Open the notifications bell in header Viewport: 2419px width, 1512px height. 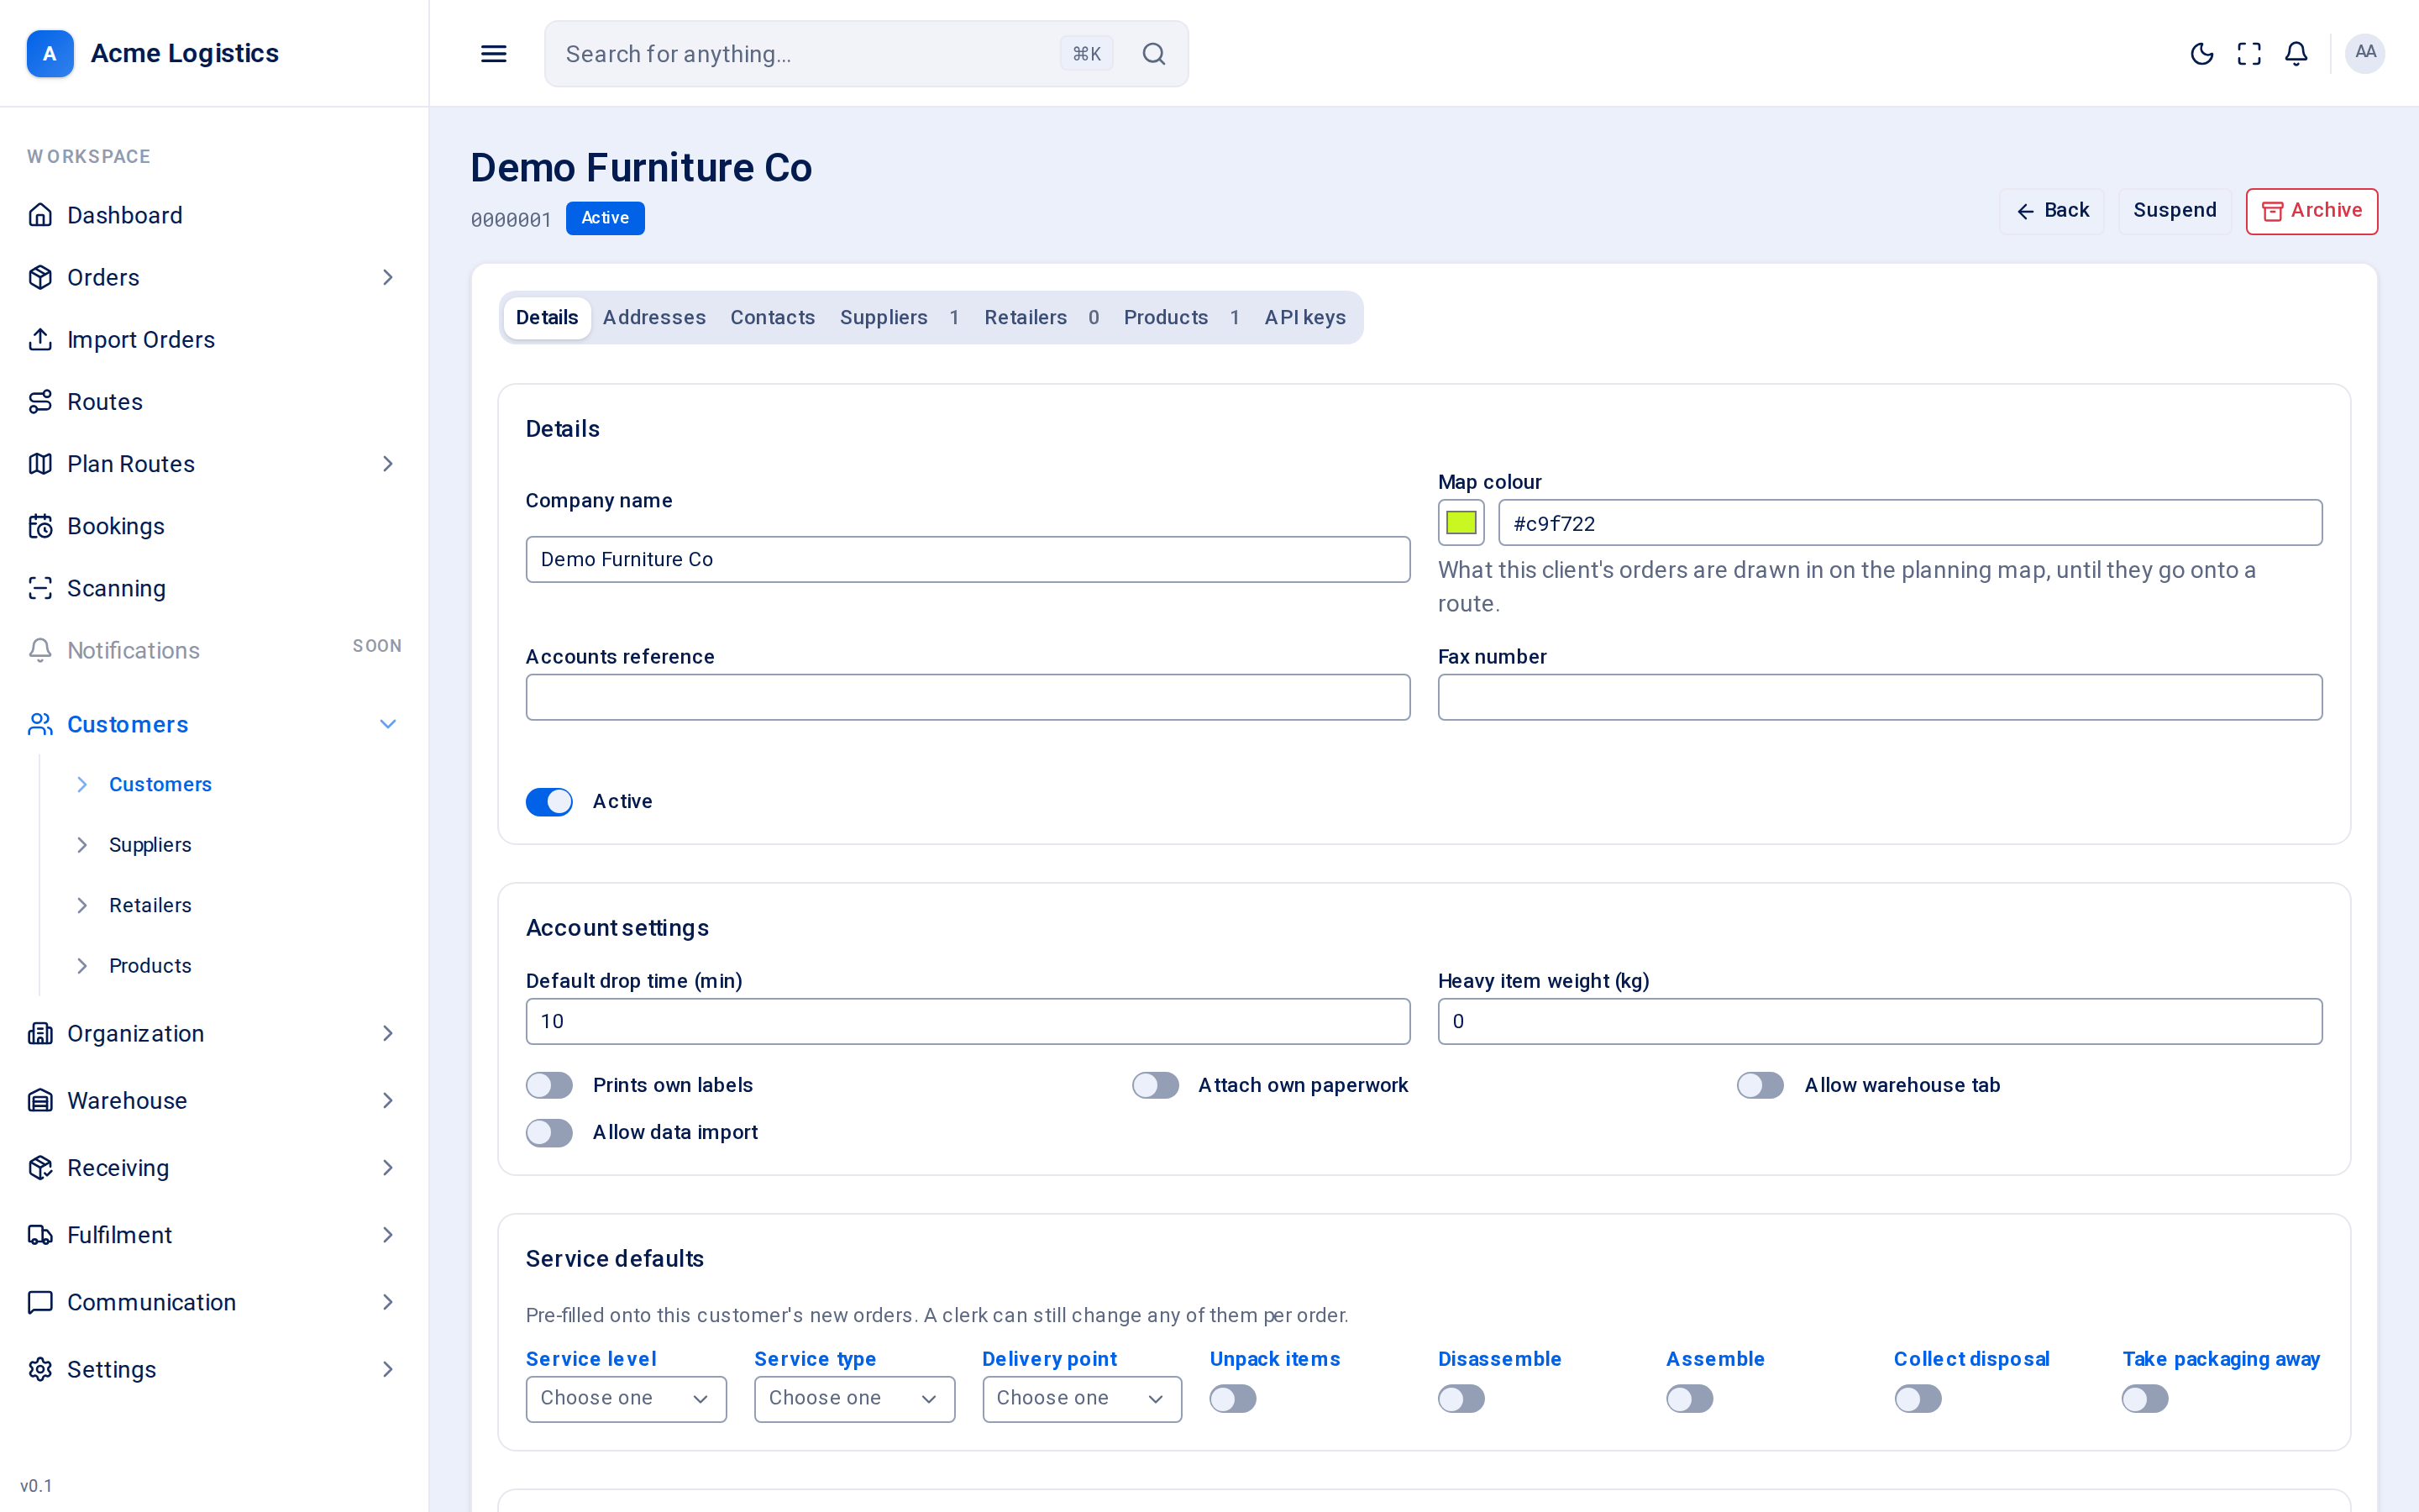click(2296, 54)
